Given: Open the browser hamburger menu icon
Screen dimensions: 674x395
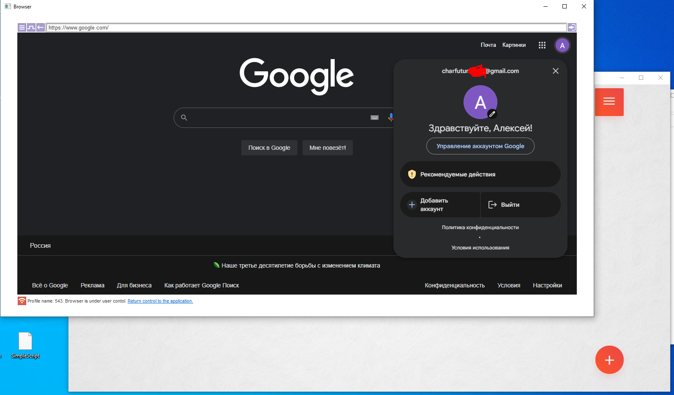Looking at the screenshot, I should point(22,27).
